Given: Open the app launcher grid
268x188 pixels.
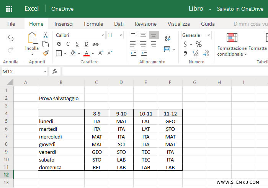Looking at the screenshot, I should click(x=9, y=9).
